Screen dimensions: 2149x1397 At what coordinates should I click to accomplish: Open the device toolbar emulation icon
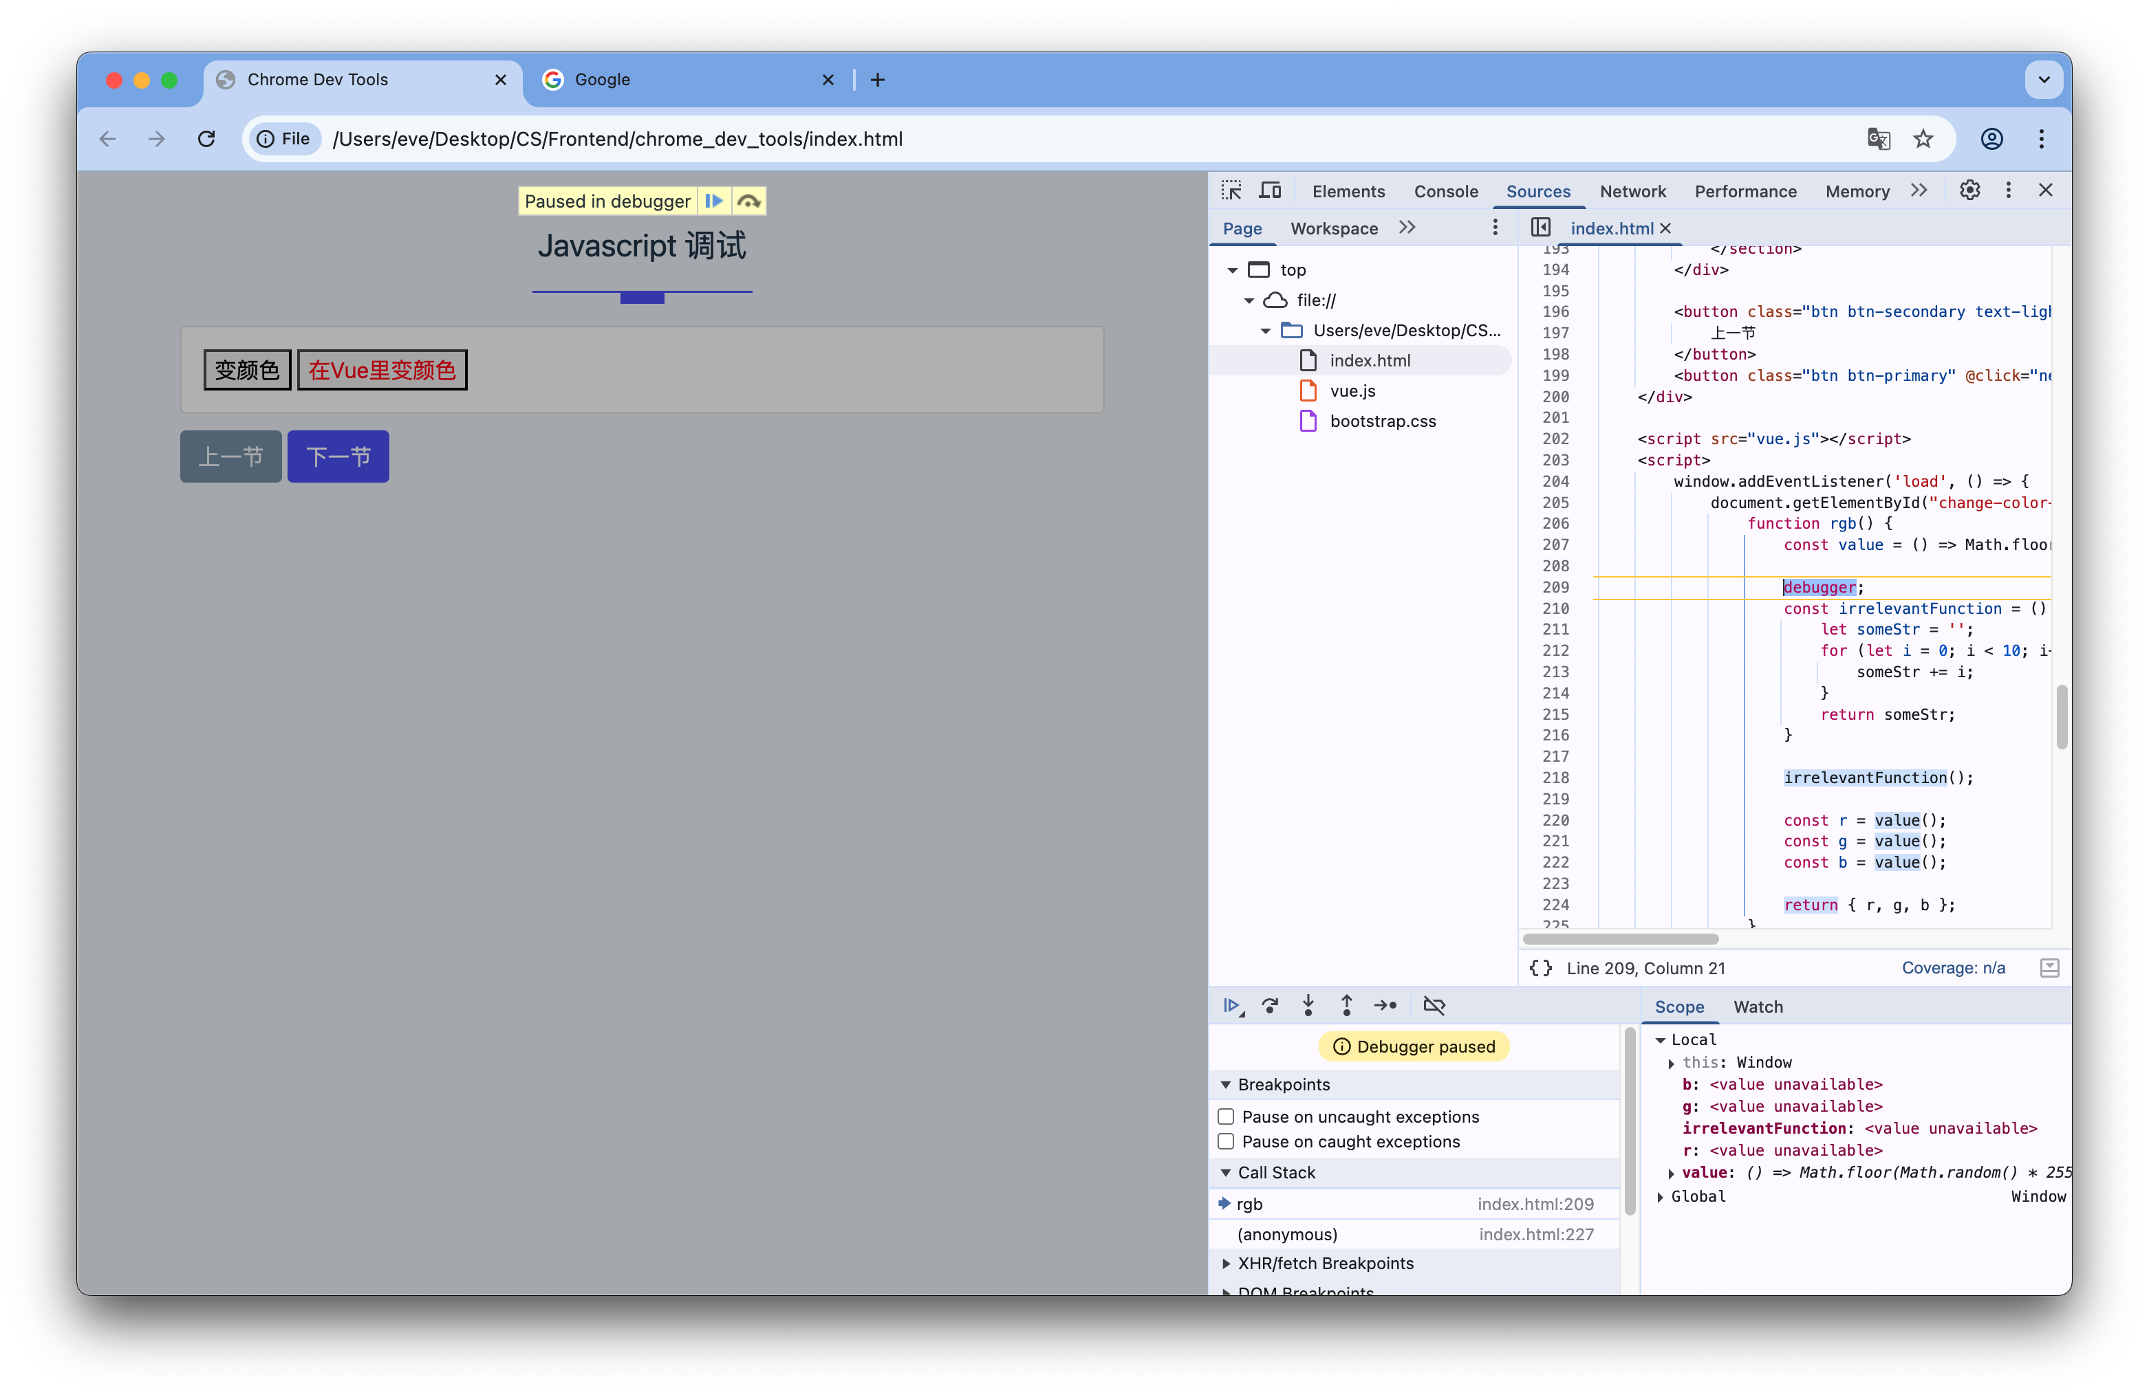click(1270, 190)
